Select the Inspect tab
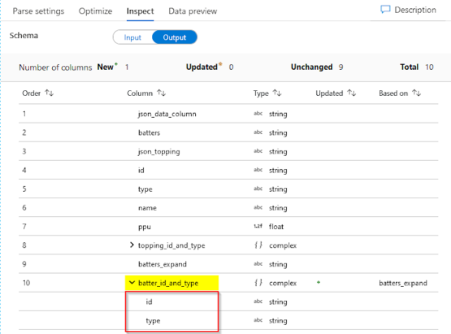This screenshot has height=334, width=451. pos(140,11)
